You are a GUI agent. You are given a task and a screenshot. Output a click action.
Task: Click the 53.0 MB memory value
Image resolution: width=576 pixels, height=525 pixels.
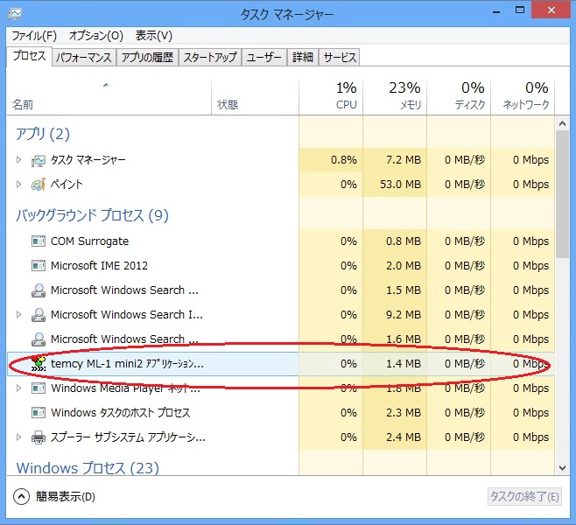400,185
